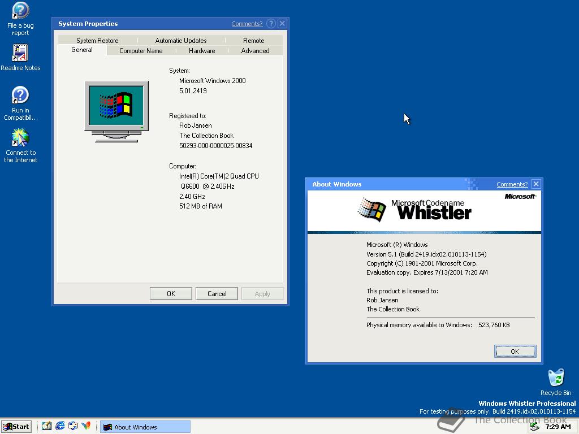Click the Start button
The width and height of the screenshot is (579, 434).
pos(16,427)
